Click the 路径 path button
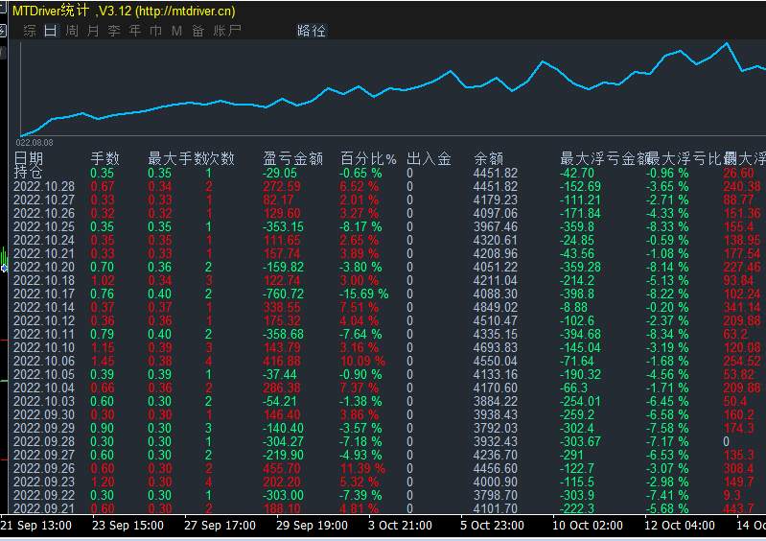 click(x=312, y=31)
